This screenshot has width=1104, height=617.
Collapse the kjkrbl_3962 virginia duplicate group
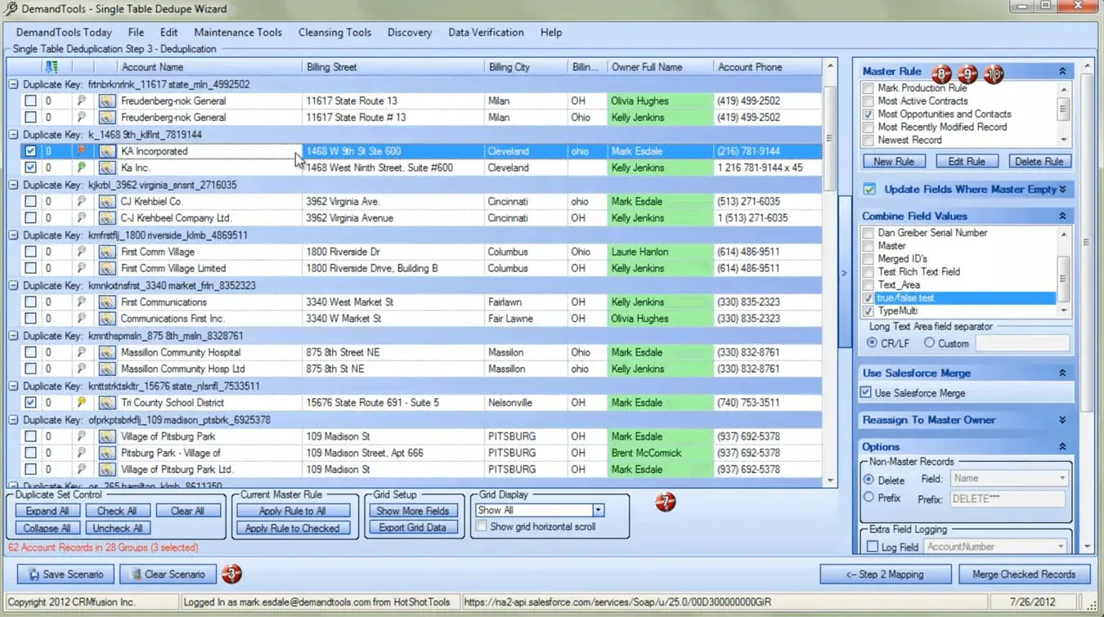[13, 185]
